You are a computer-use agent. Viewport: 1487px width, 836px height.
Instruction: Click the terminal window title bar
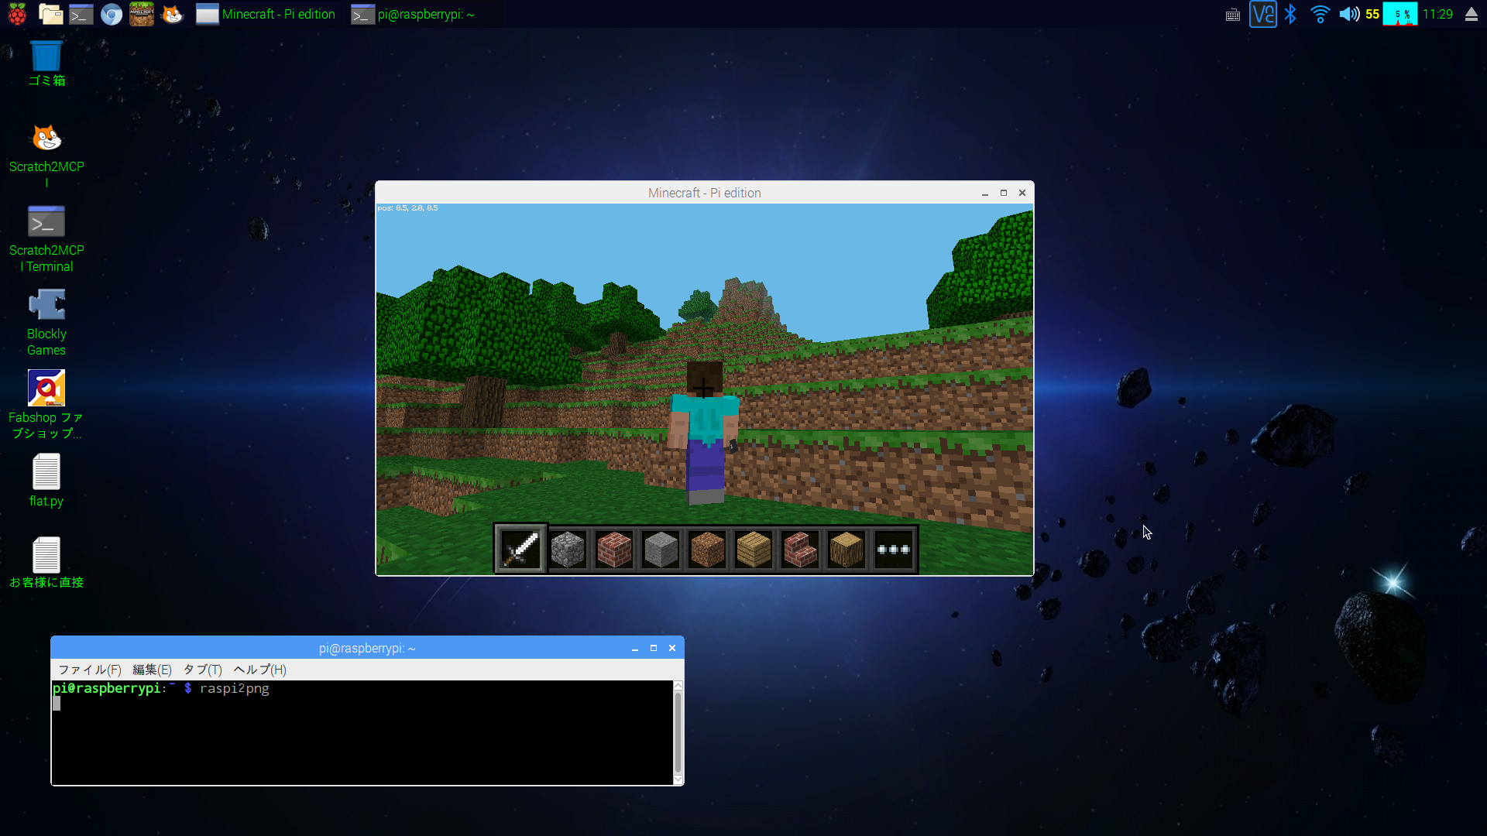367,648
